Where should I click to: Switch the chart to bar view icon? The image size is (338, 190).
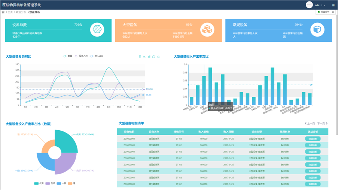pyautogui.click(x=149, y=57)
